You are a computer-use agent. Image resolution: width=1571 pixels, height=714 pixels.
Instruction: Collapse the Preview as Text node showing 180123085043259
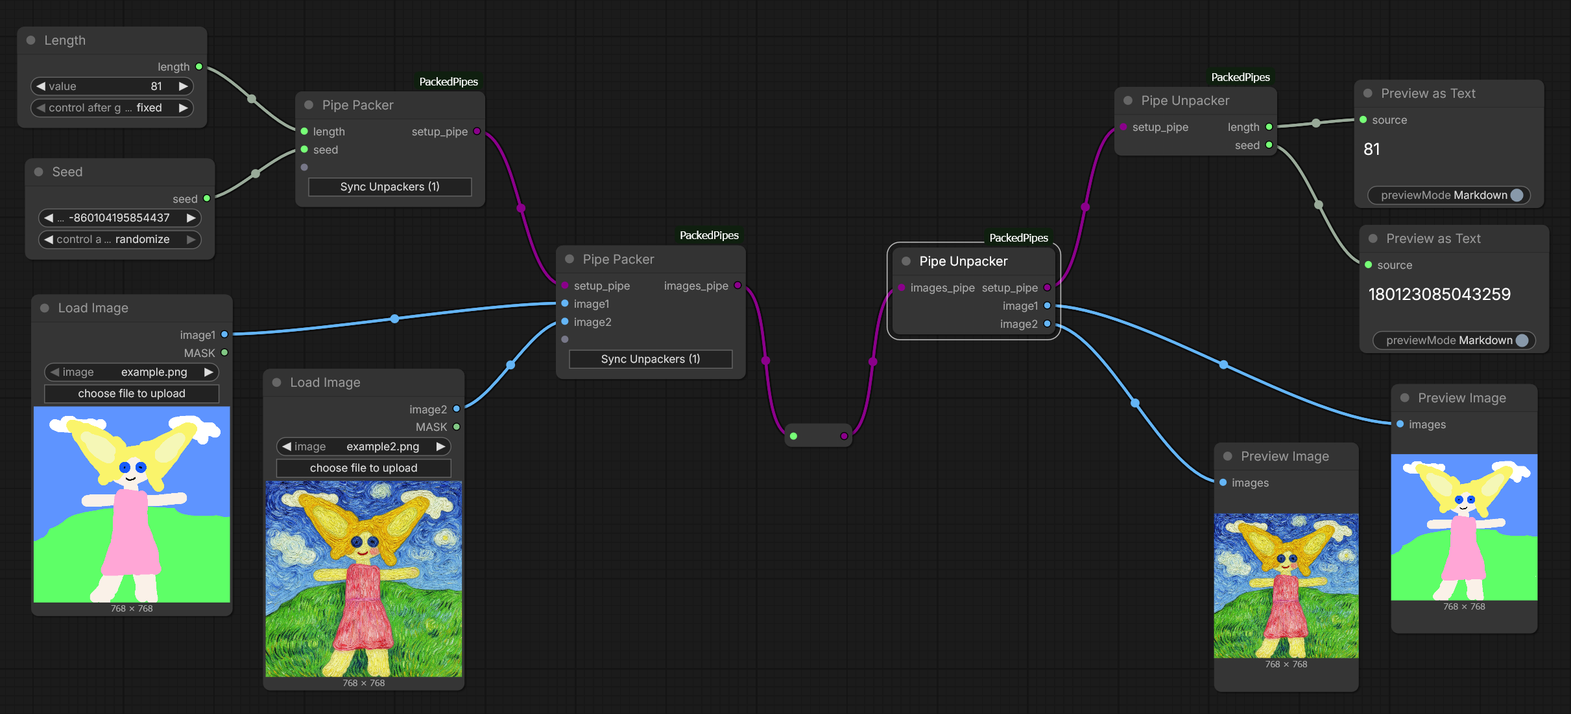1373,238
